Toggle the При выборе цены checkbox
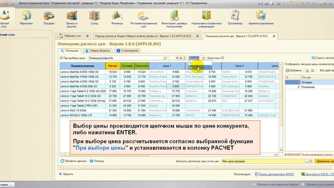The height and width of the screenshot is (188, 334). [62, 58]
